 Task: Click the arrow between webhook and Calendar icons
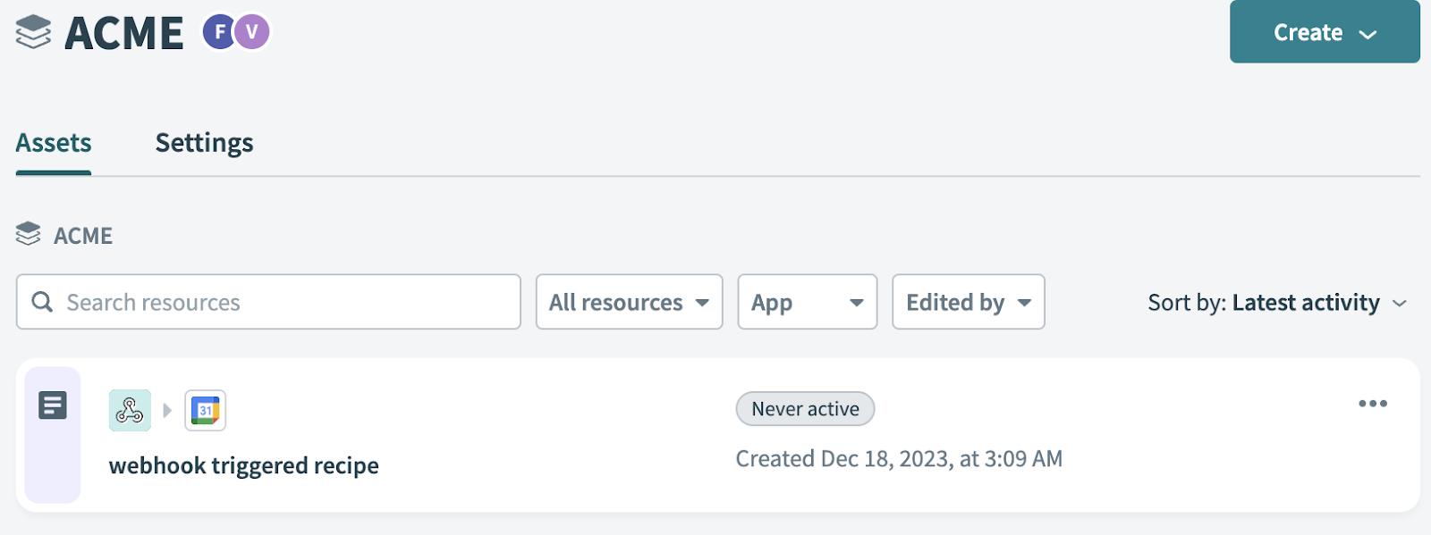[x=166, y=410]
